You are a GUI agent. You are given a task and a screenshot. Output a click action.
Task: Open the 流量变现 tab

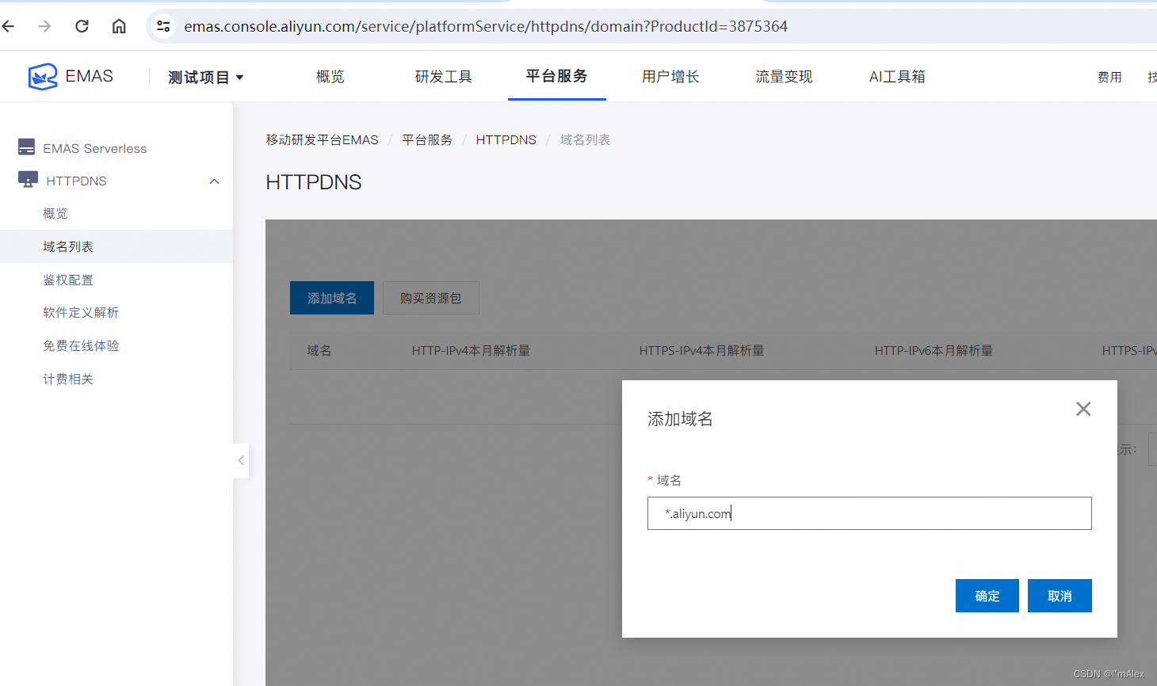coord(784,77)
